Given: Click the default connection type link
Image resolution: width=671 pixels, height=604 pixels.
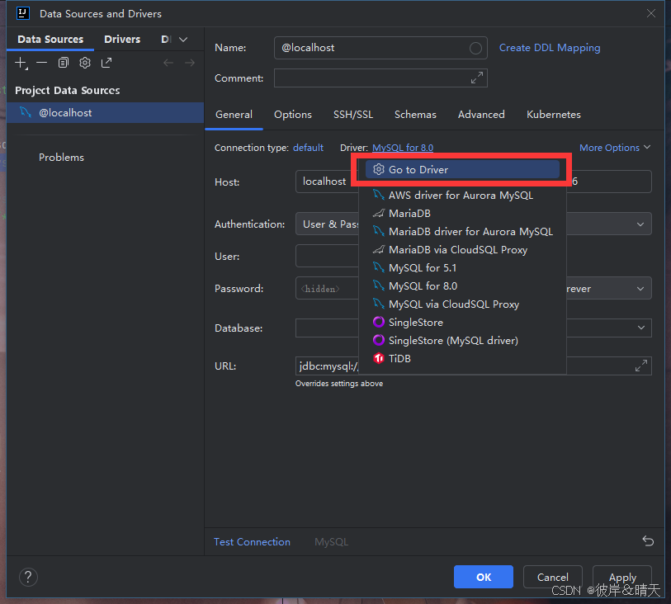Looking at the screenshot, I should tap(308, 148).
